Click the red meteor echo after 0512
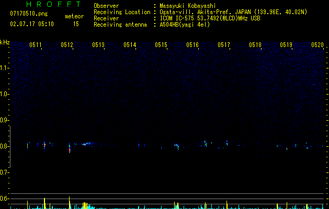The height and width of the screenshot is (209, 329). click(x=70, y=148)
